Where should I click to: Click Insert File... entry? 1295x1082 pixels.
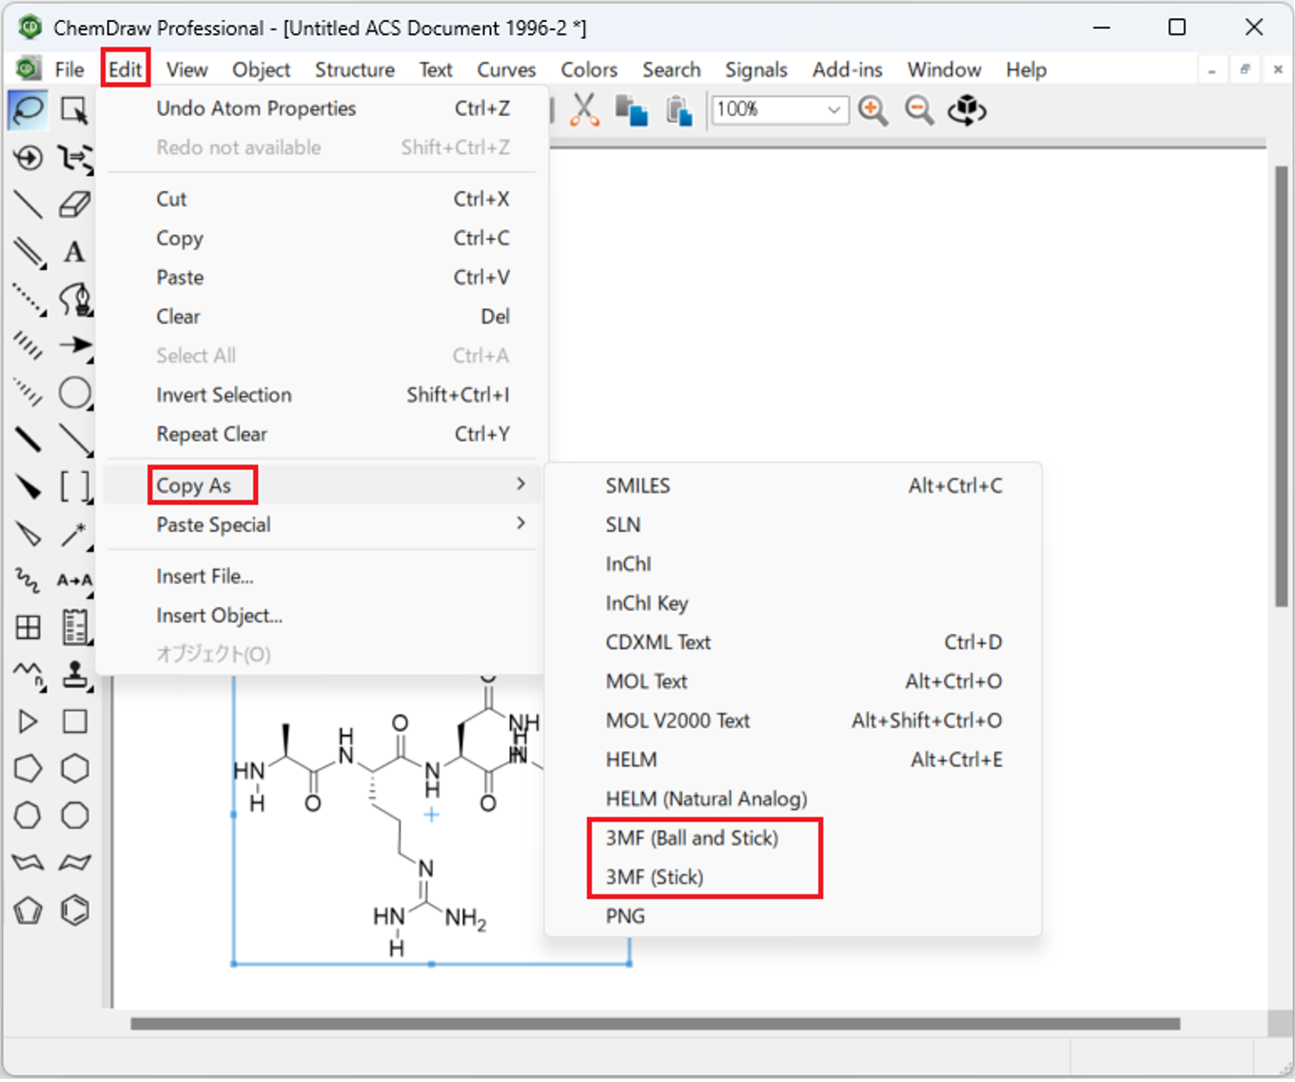(x=205, y=576)
